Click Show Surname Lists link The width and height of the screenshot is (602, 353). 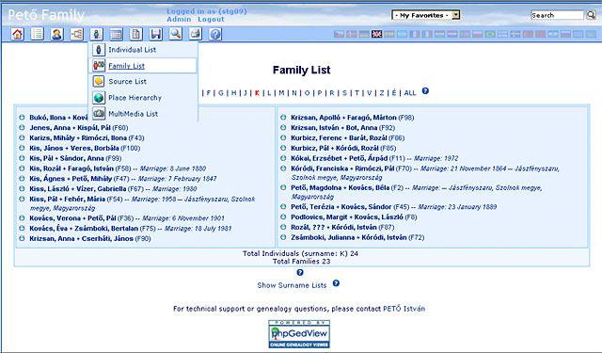tap(292, 285)
